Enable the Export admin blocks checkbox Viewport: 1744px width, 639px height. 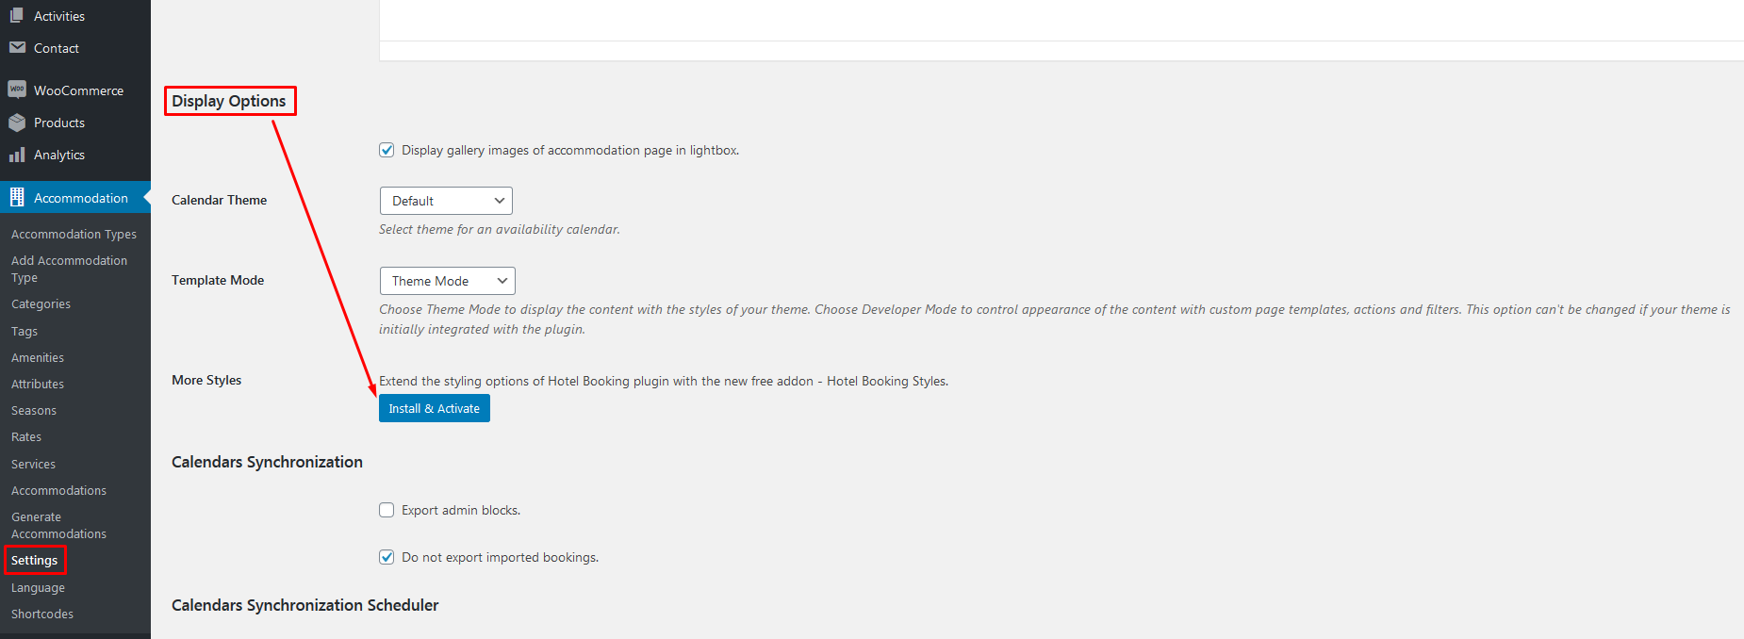(x=387, y=510)
